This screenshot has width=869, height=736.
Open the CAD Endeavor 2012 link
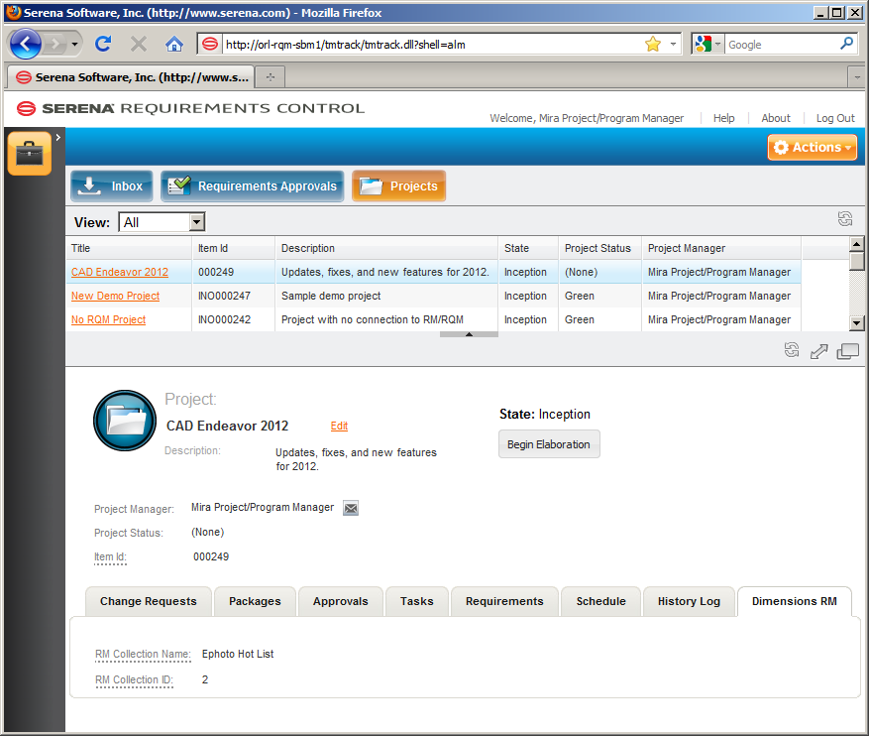[x=120, y=273]
